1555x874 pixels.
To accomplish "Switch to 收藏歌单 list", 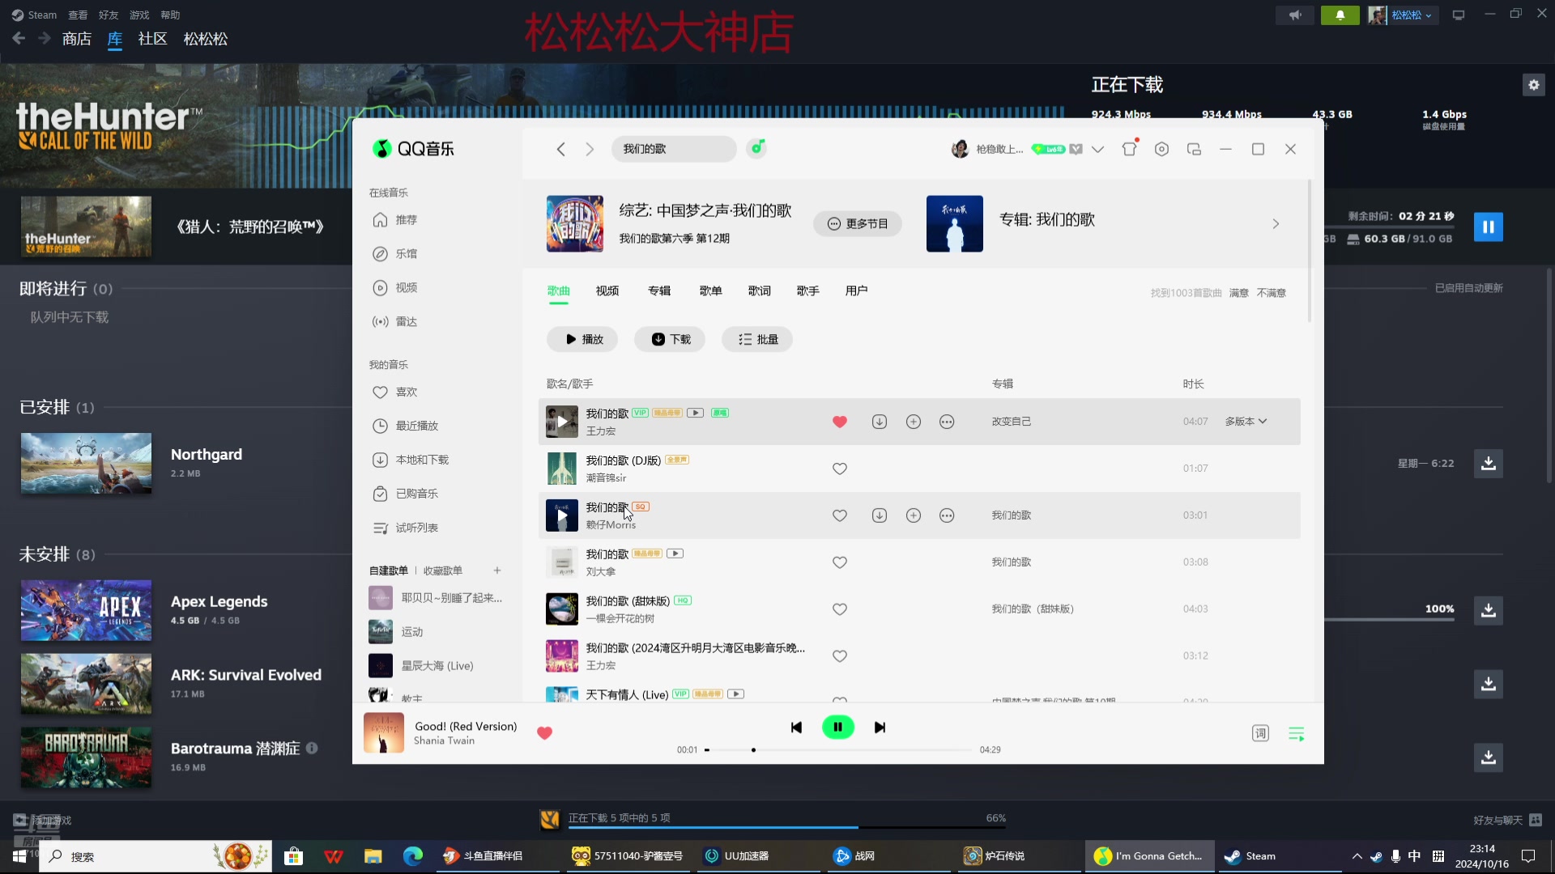I will [x=443, y=571].
